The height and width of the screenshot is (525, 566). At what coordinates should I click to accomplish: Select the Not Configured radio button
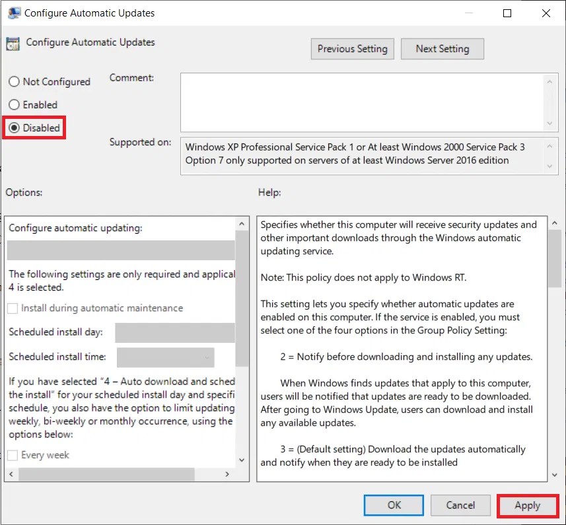14,81
